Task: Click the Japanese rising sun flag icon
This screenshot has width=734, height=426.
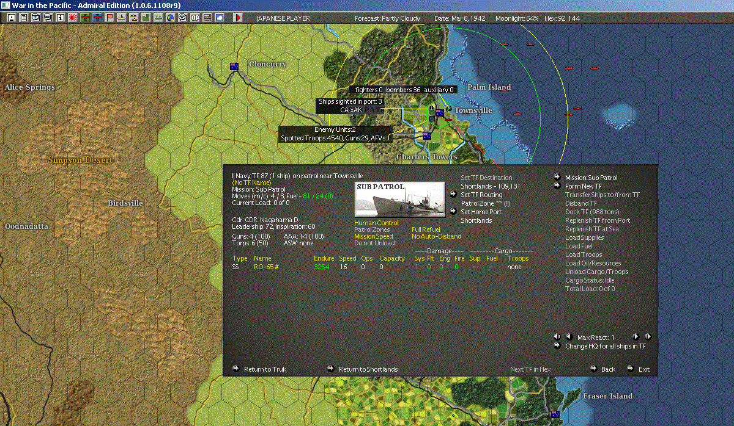Action: [x=72, y=18]
